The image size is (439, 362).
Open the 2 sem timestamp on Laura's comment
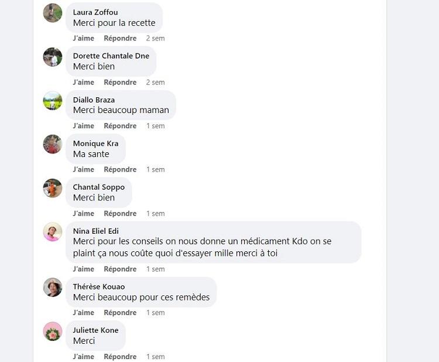coord(155,38)
